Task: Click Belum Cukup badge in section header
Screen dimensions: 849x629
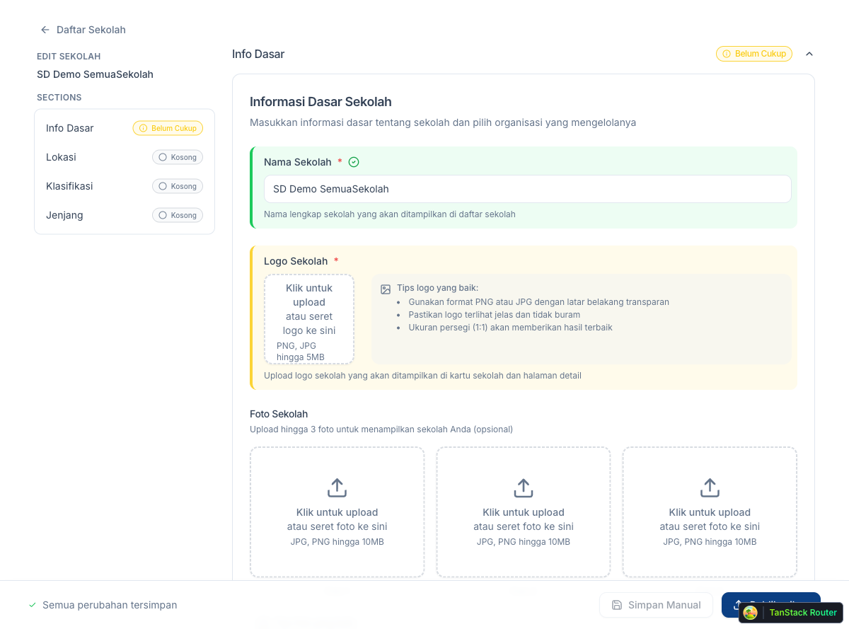Action: tap(753, 54)
